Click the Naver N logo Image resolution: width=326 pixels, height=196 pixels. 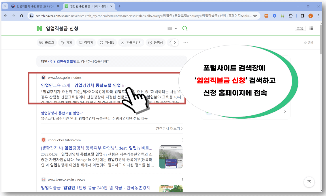click(39, 28)
